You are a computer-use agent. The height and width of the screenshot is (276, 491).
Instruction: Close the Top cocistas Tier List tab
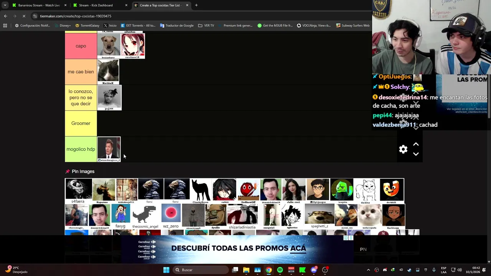(187, 5)
